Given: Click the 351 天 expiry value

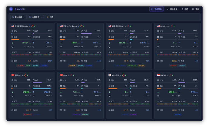Looking at the screenshot, I should 174,110.
